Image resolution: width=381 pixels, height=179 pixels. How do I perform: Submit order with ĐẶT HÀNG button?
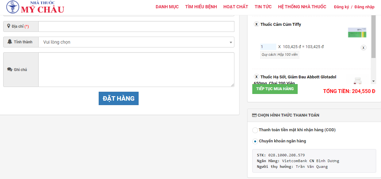pos(118,98)
